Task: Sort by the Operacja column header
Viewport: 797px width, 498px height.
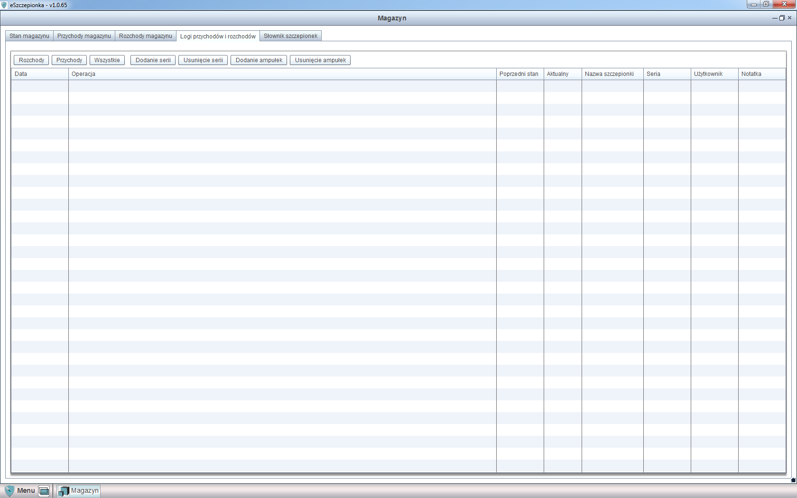Action: click(282, 74)
